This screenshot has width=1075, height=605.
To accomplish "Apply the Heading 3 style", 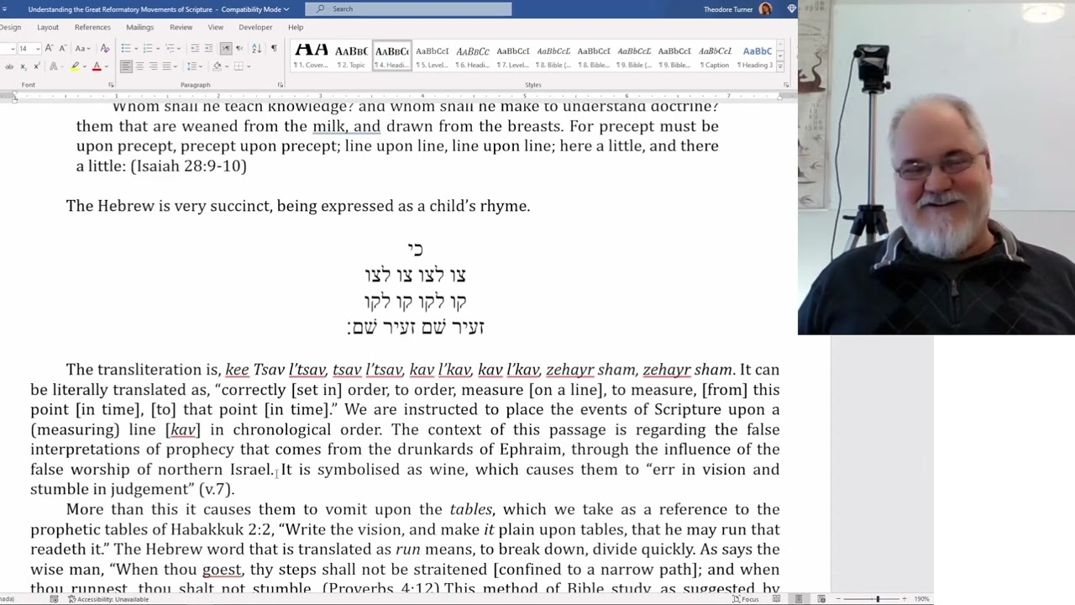I will [755, 55].
